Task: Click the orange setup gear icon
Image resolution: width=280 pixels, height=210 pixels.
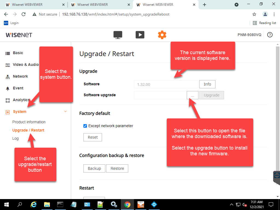Action: 162,35
